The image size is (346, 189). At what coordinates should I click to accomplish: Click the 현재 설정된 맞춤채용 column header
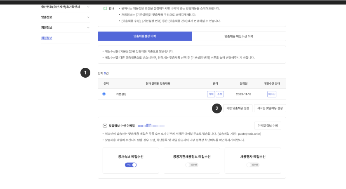pyautogui.click(x=158, y=83)
